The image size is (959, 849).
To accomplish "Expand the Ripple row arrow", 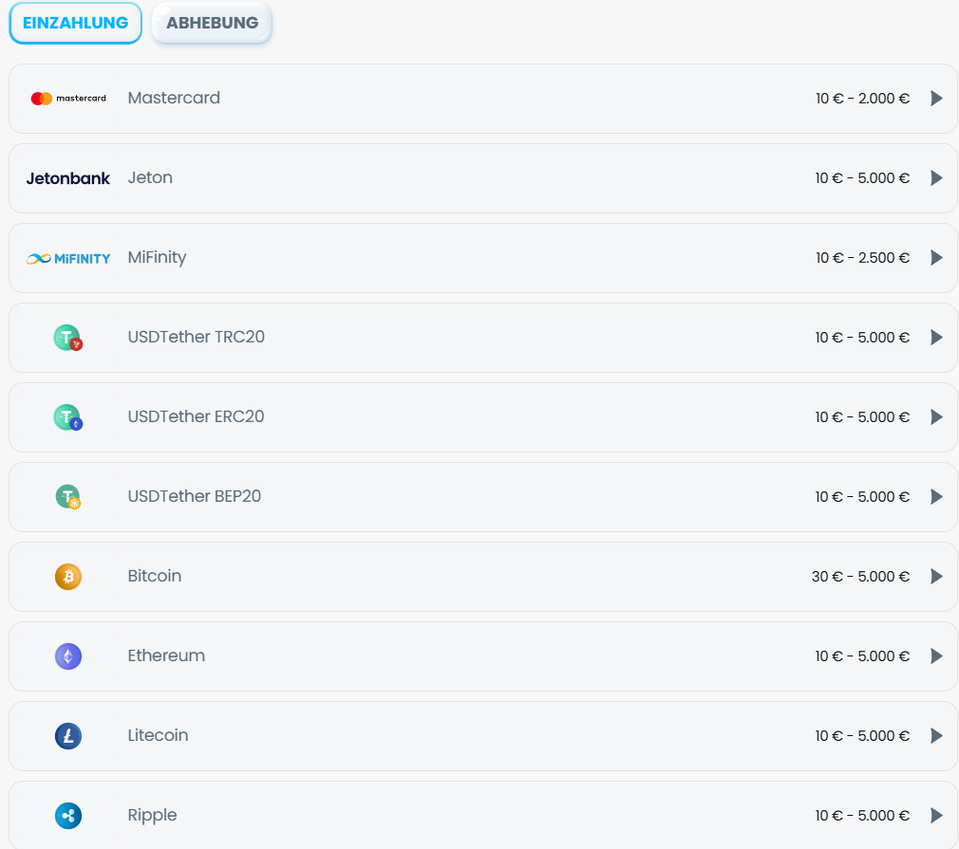I will (936, 816).
